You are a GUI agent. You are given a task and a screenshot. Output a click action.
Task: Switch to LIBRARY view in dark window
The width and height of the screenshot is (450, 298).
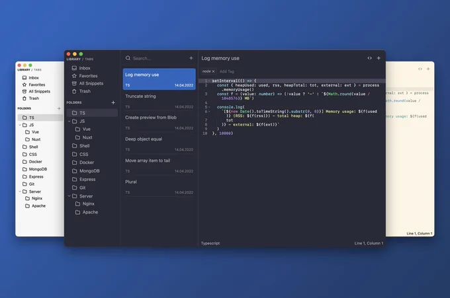pyautogui.click(x=73, y=59)
